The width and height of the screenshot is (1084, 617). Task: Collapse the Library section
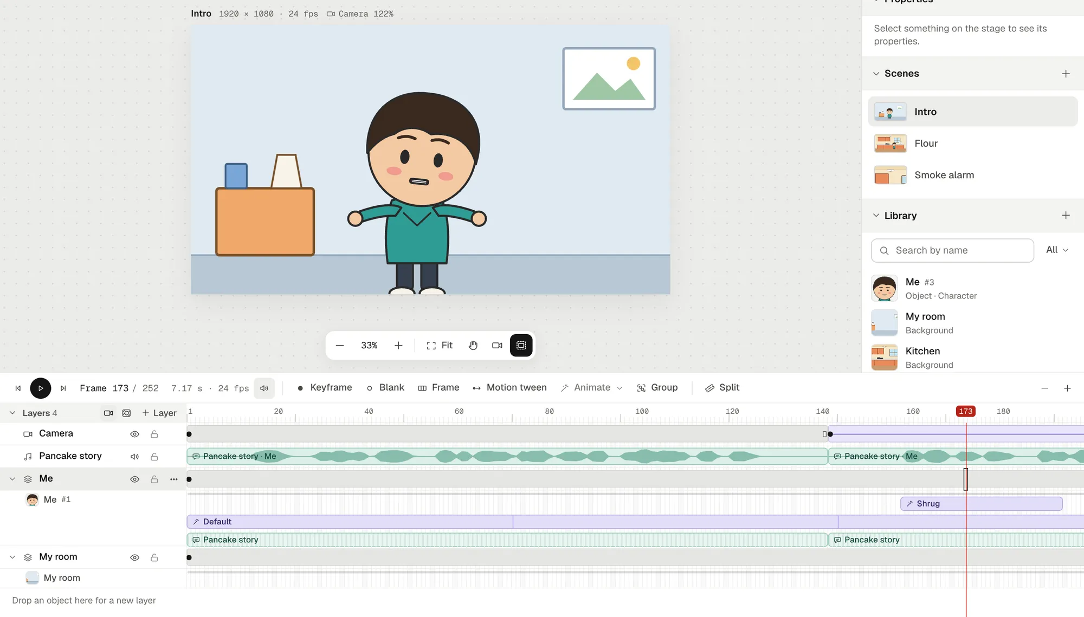point(876,216)
